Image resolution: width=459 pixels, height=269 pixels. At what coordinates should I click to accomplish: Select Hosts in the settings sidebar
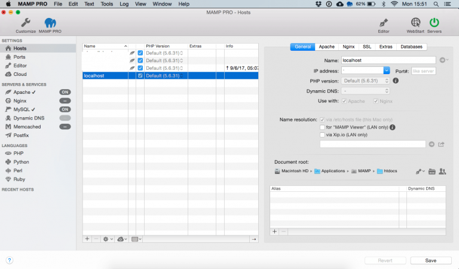(x=38, y=48)
